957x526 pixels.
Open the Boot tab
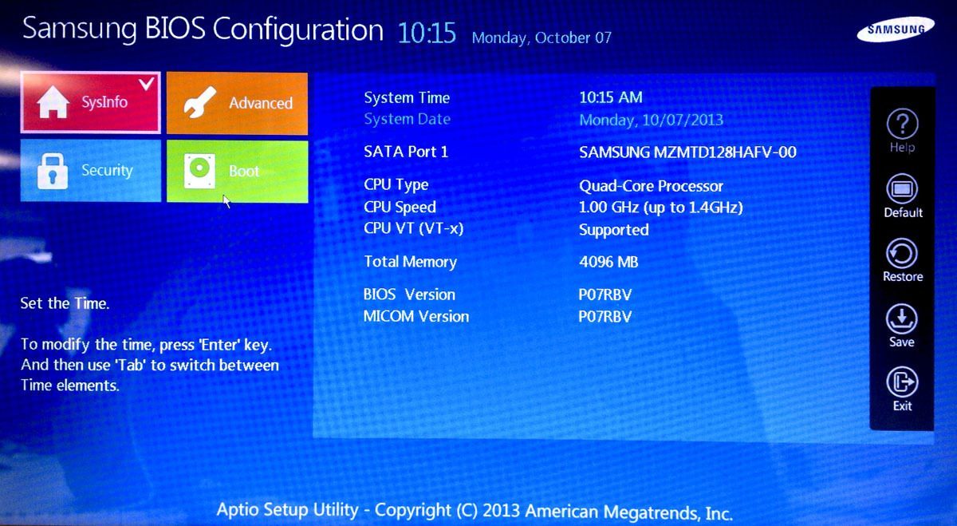click(x=237, y=171)
